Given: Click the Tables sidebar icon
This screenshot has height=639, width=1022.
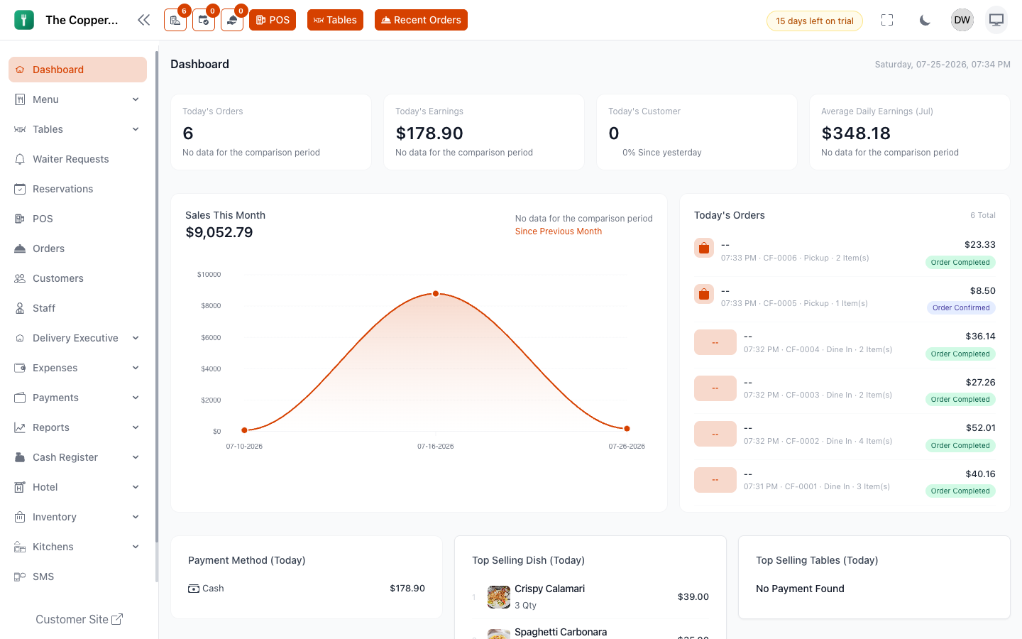Looking at the screenshot, I should 20,129.
